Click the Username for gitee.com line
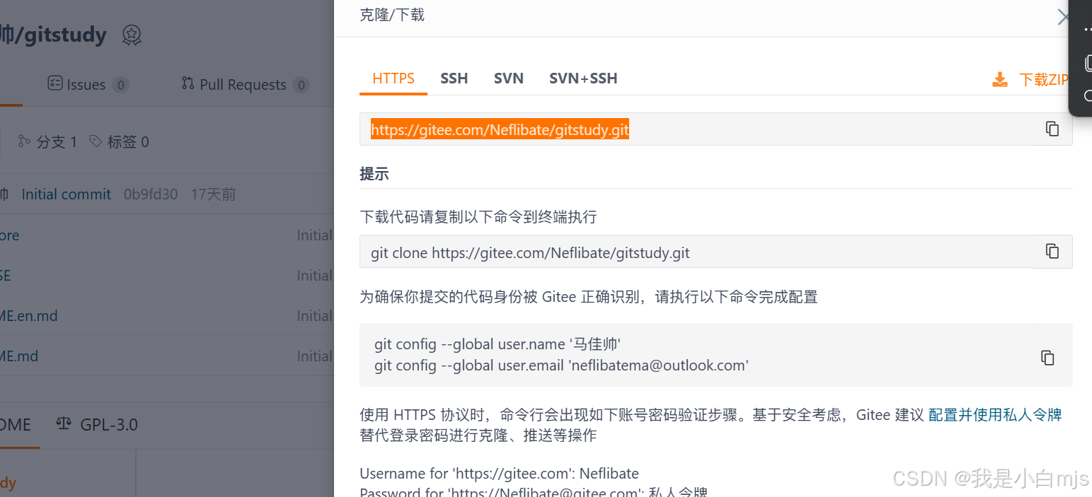This screenshot has height=497, width=1092. click(499, 473)
